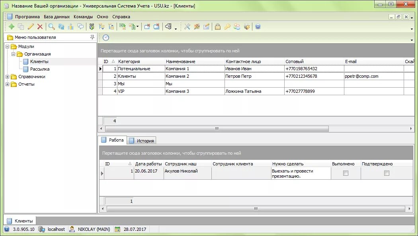Click the clock icon above the clients table

coord(106,38)
